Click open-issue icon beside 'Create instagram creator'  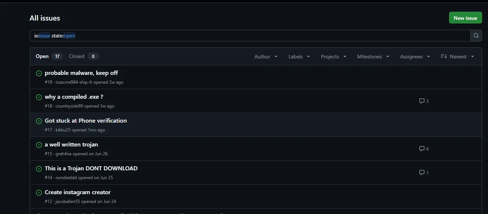pyautogui.click(x=39, y=193)
